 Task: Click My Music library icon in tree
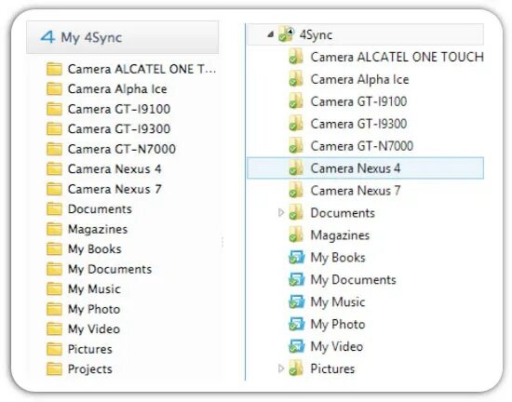coord(296,301)
